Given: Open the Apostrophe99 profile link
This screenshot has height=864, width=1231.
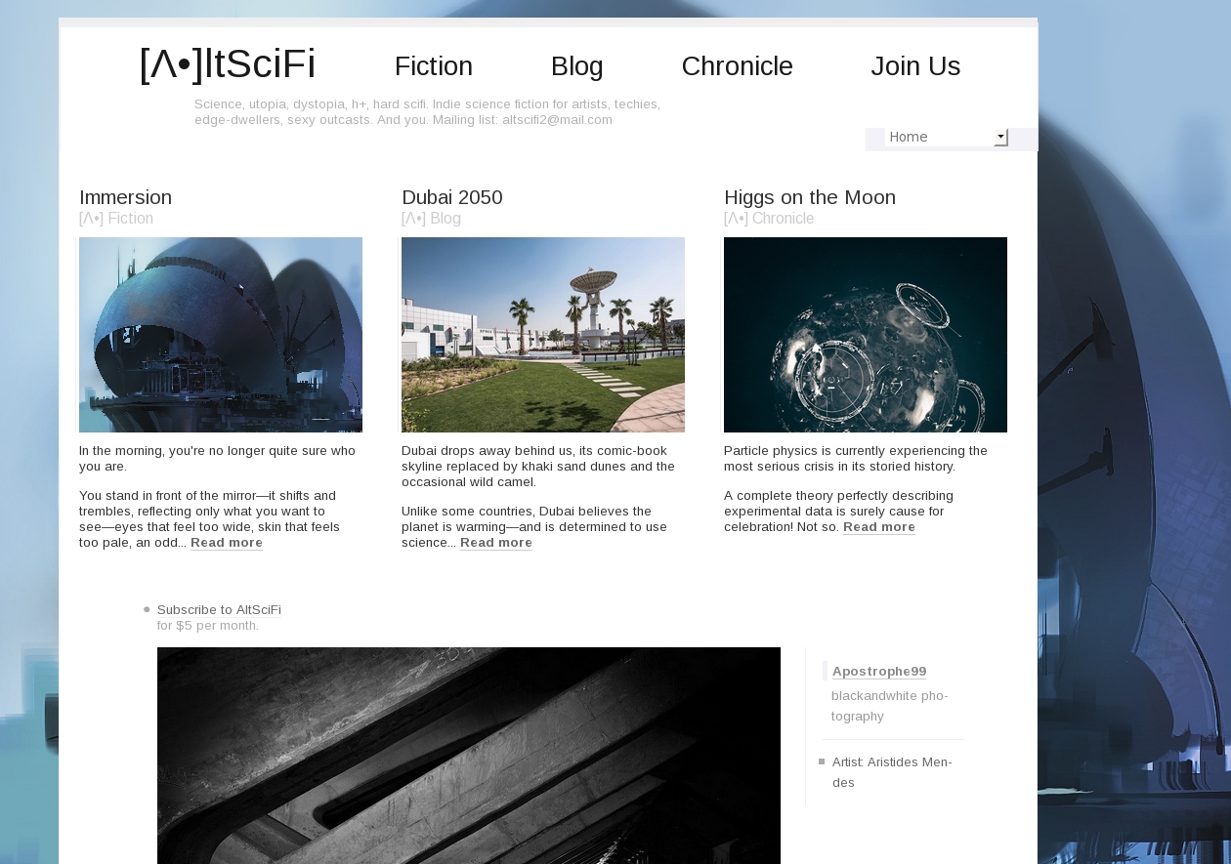Looking at the screenshot, I should pyautogui.click(x=879, y=672).
